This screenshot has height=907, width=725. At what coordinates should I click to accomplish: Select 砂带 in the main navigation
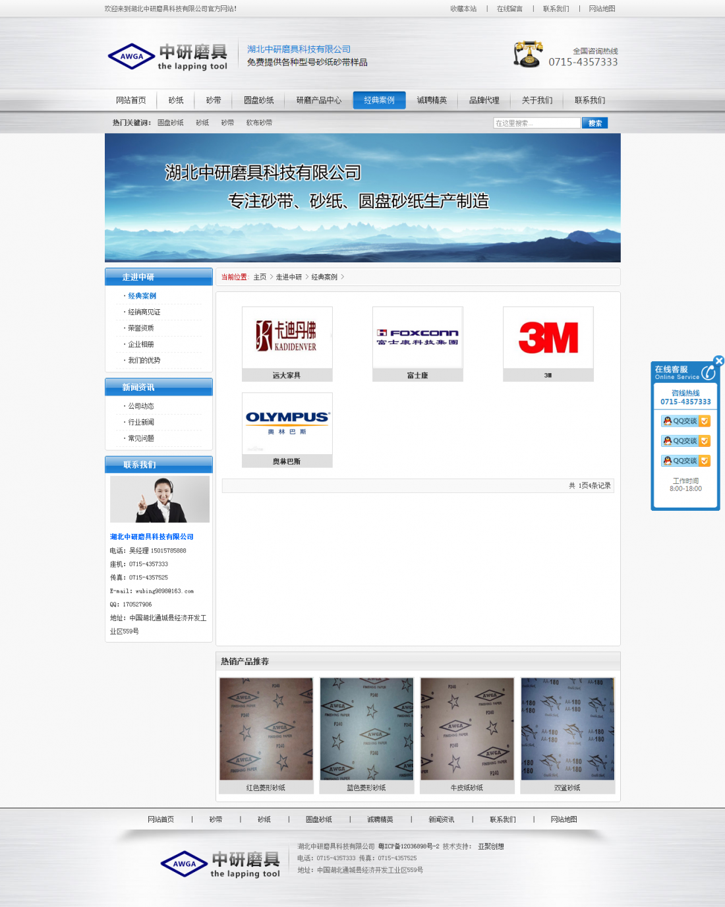[x=214, y=100]
